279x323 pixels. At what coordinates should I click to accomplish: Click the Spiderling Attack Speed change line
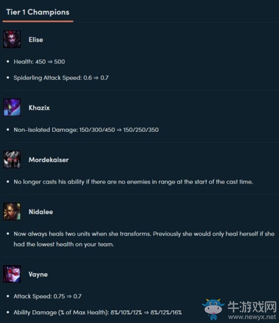(x=61, y=78)
